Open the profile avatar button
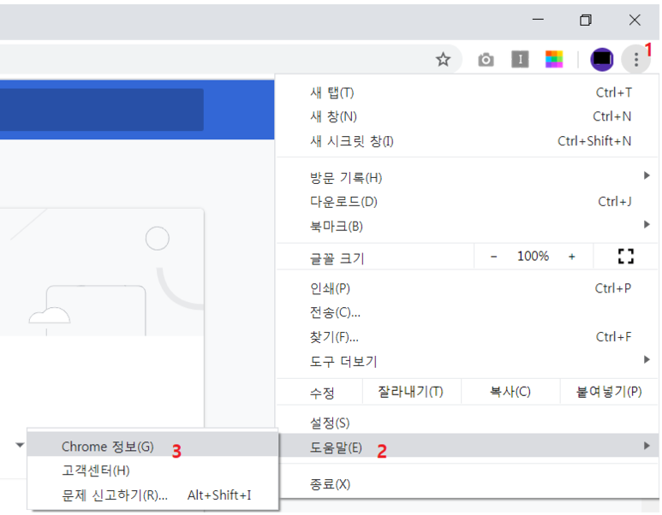Viewport: 662px width, 515px height. (602, 60)
